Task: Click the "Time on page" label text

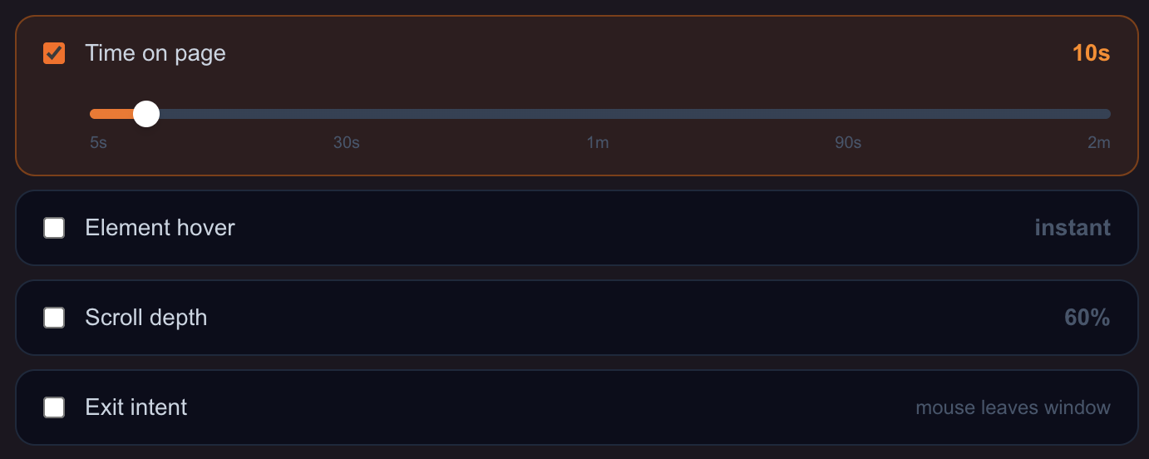Action: tap(155, 54)
